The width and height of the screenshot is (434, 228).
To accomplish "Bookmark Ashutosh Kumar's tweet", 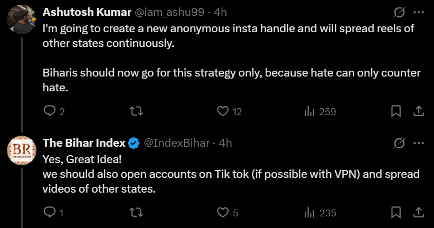I will (x=396, y=111).
